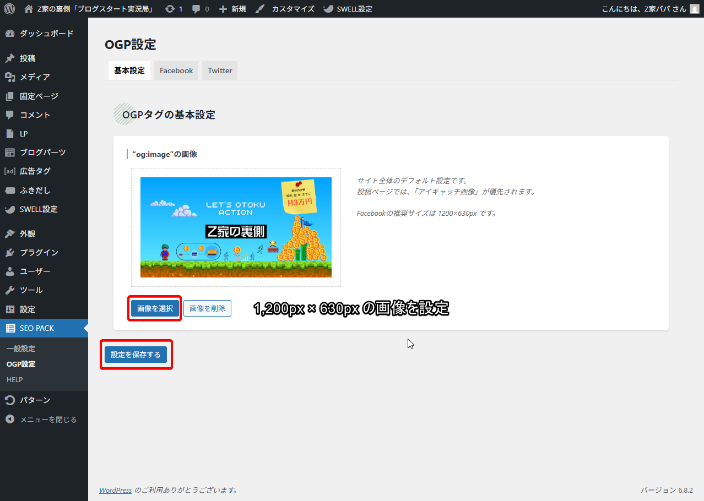704x501 pixels.
Task: Click the 設定 sliders icon
Action: point(10,309)
